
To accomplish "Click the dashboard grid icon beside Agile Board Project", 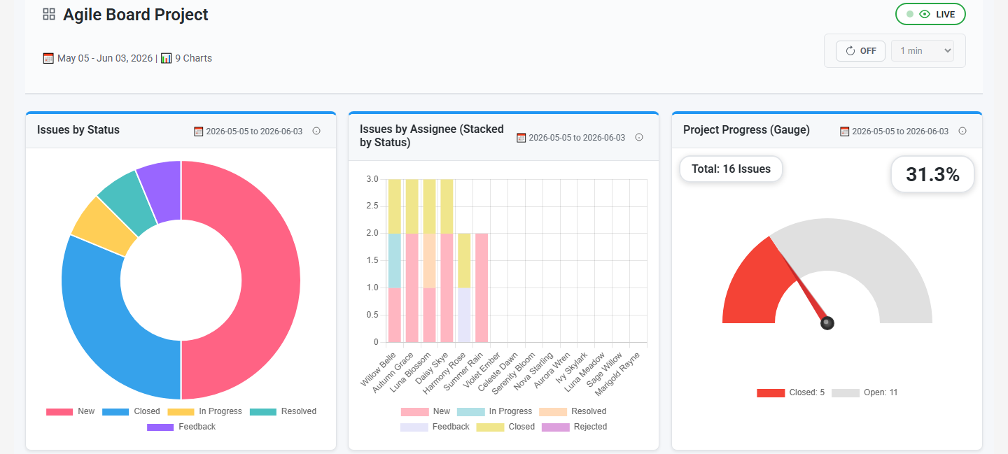I will click(49, 14).
